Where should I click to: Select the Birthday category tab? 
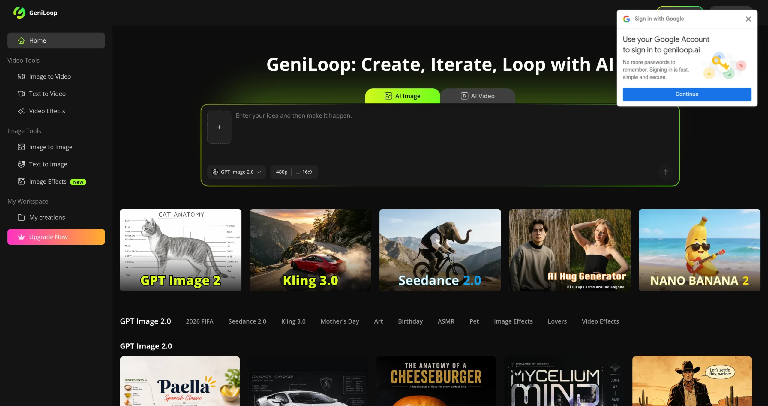410,321
